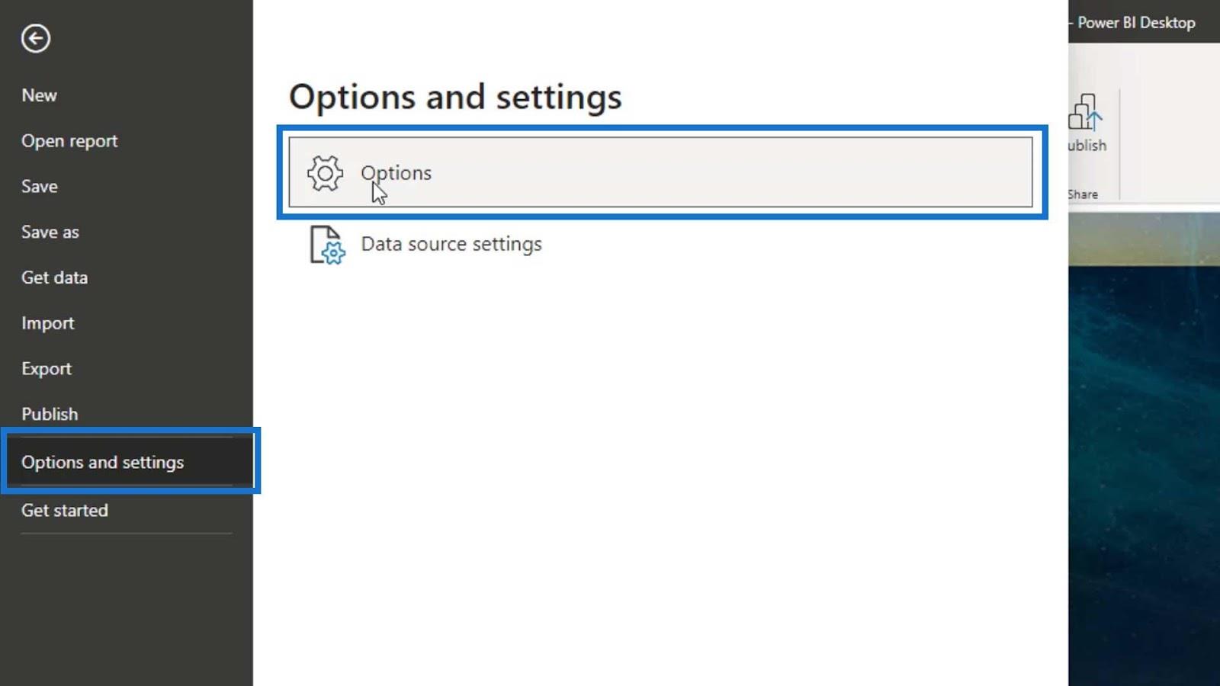This screenshot has width=1220, height=686.
Task: Choose Save as in the sidebar
Action: (50, 232)
